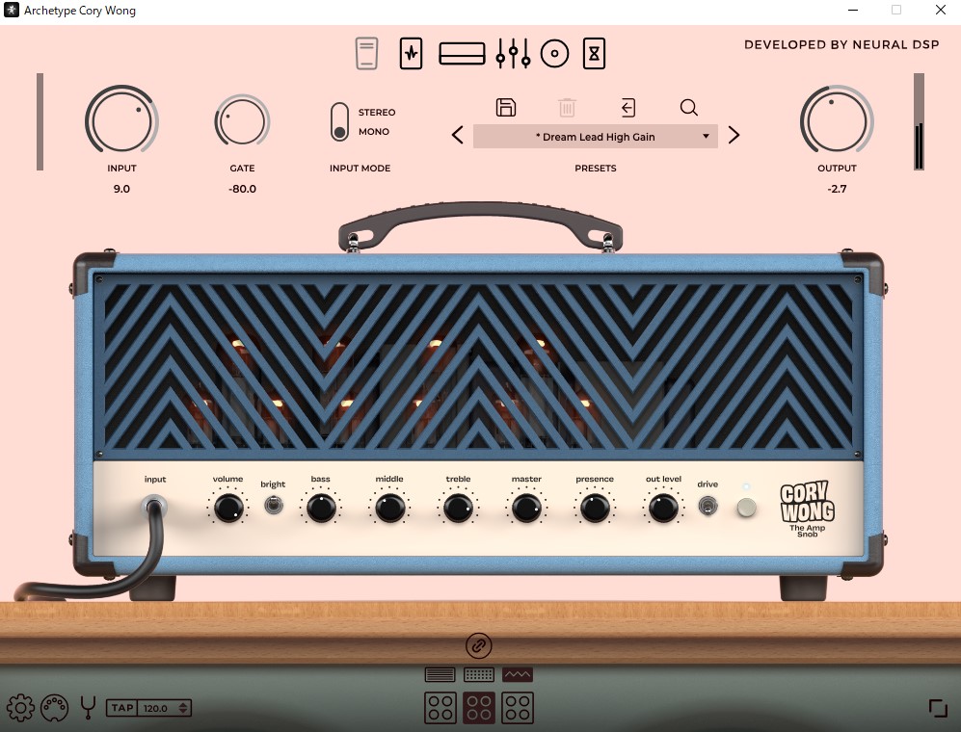The height and width of the screenshot is (732, 961).
Task: Open the presets dropdown list
Action: (x=595, y=137)
